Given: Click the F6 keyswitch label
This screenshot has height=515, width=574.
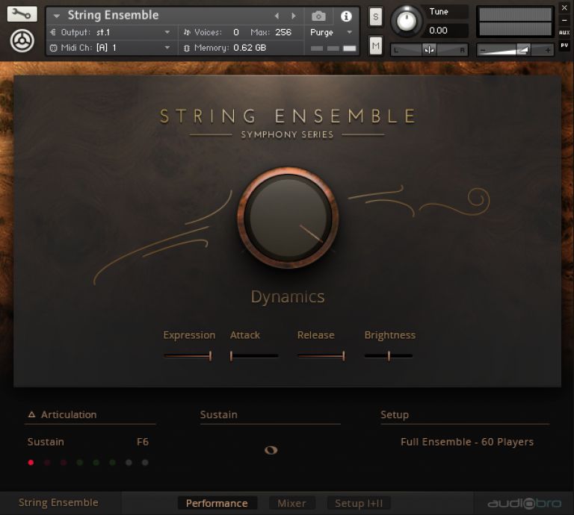Looking at the screenshot, I should click(x=143, y=442).
